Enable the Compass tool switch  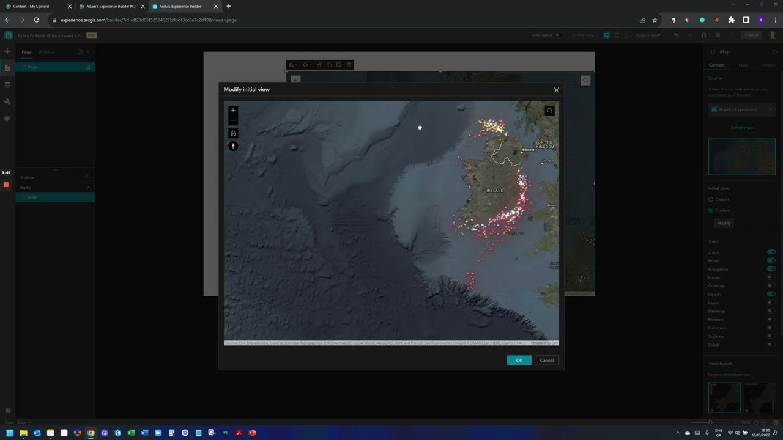[x=771, y=285]
